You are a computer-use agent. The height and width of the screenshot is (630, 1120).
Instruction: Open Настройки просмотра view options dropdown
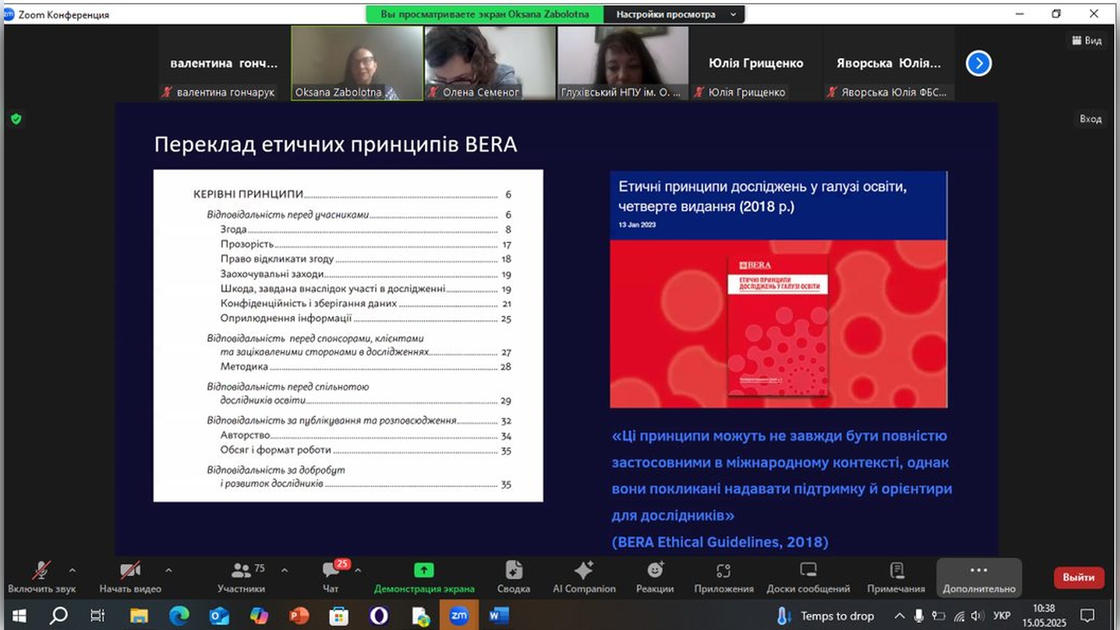(x=674, y=14)
